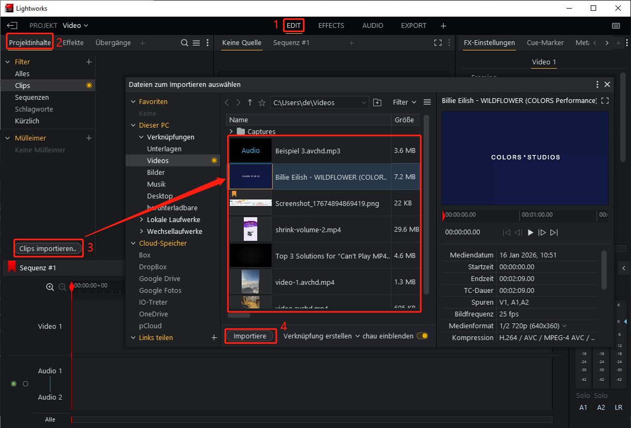Toggle the Vorschau einblenden switch
The image size is (631, 428).
click(423, 336)
